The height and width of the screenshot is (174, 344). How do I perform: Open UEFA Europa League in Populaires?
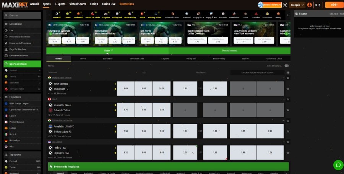23,104
